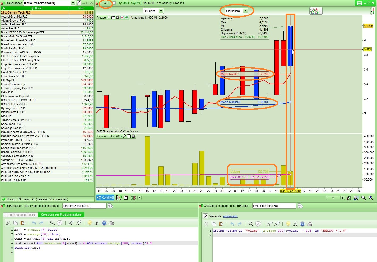Undo last edit in ProBuilder indicator editor
The width and height of the screenshot is (377, 262).
coord(232,224)
